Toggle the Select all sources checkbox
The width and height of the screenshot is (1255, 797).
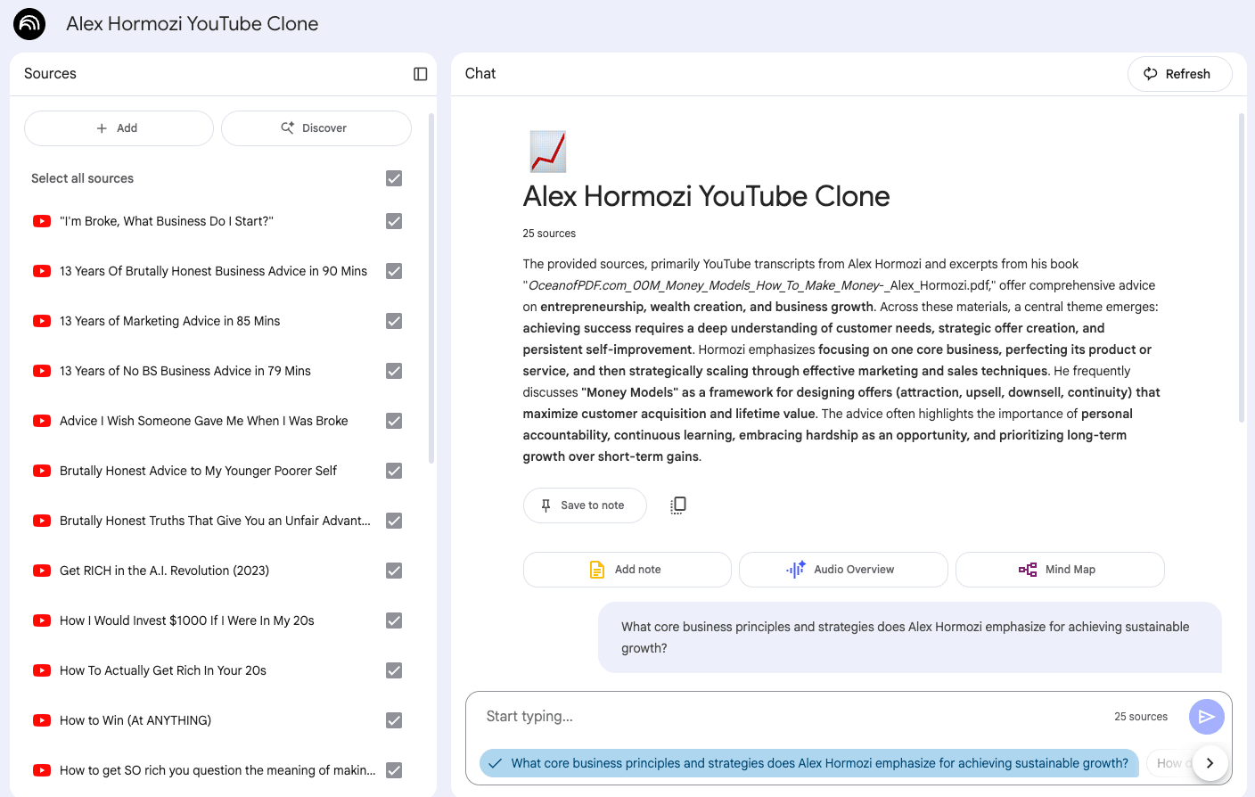pyautogui.click(x=394, y=178)
